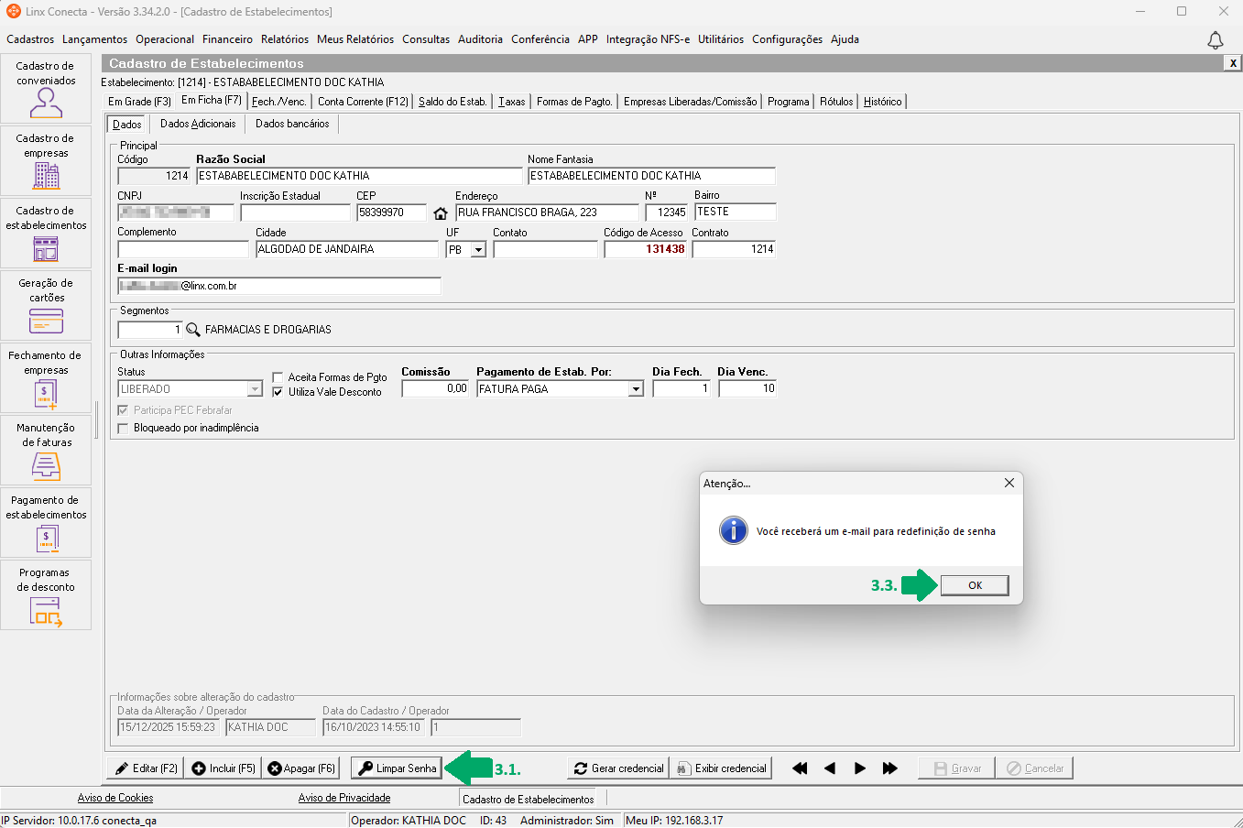
Task: Click the E-mail login input field
Action: click(x=279, y=286)
